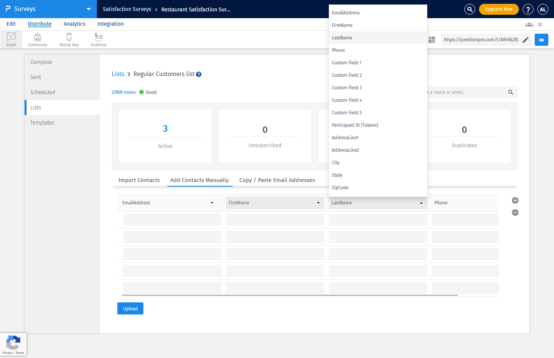Remove a column with minus icon
554x358 pixels.
515,213
